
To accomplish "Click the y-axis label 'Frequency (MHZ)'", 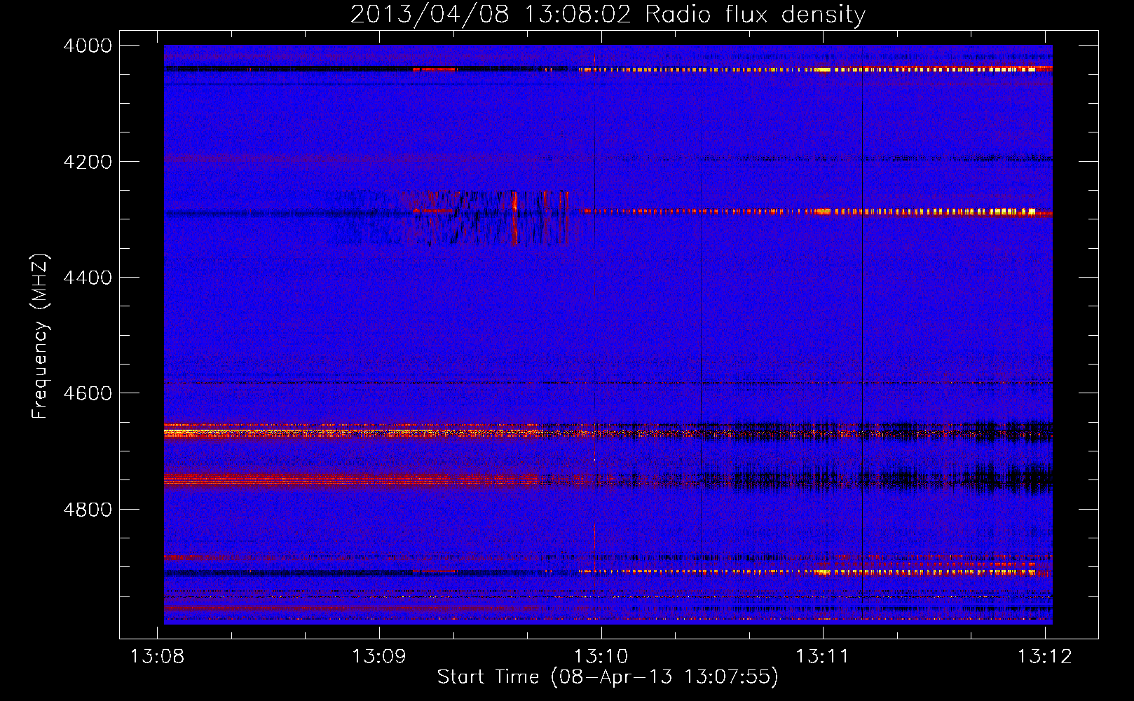I will click(x=40, y=336).
